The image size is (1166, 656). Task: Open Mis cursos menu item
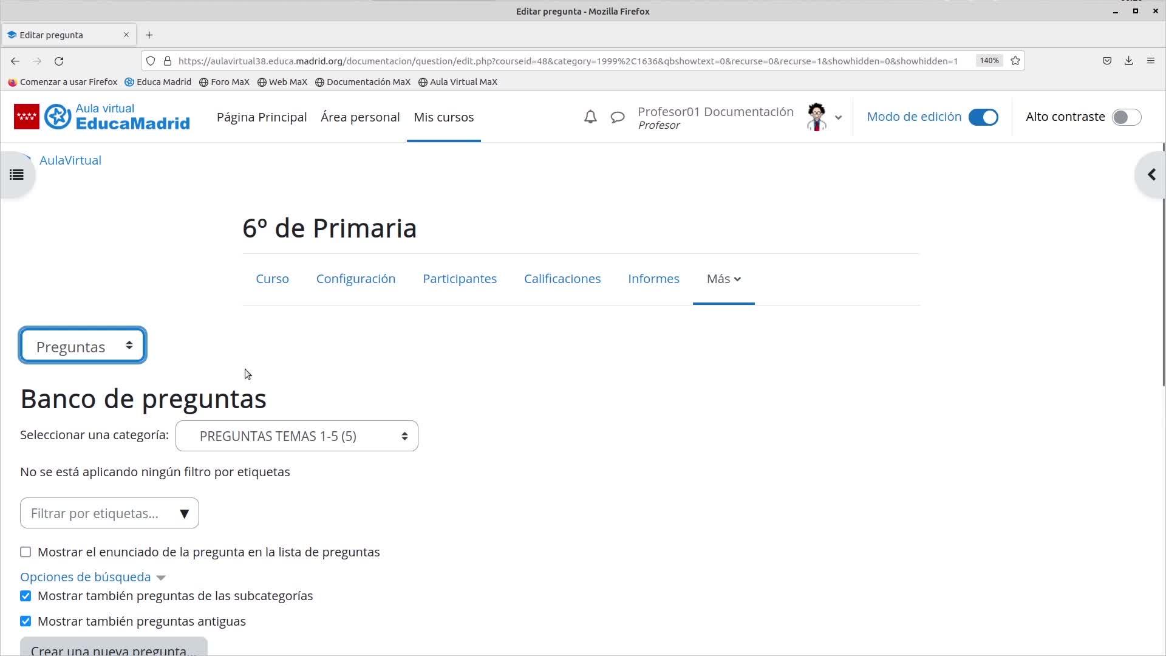(443, 117)
